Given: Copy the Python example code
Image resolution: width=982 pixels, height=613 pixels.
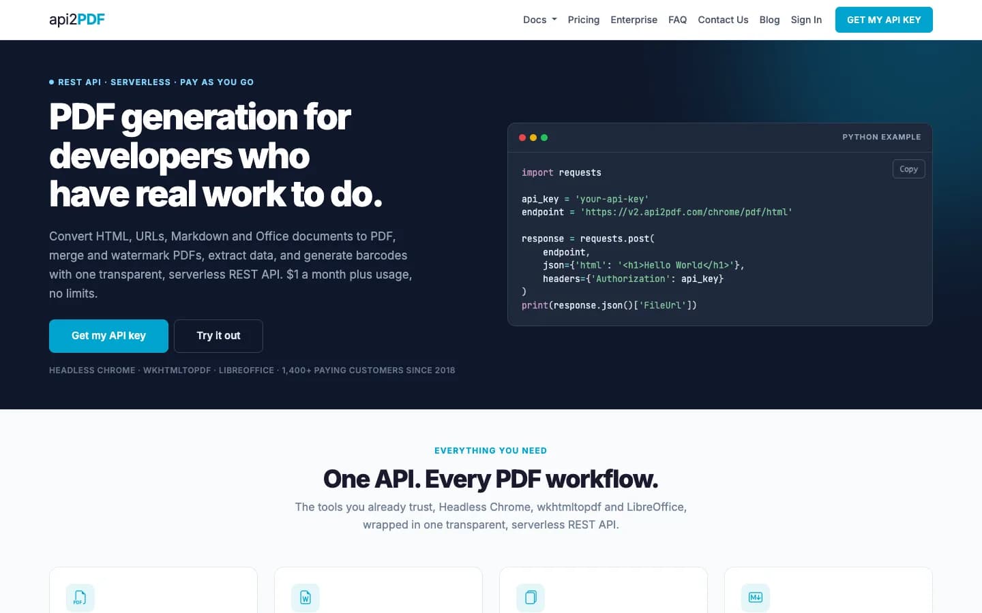Looking at the screenshot, I should pyautogui.click(x=908, y=169).
